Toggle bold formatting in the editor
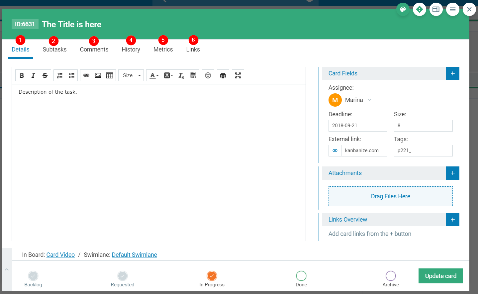 [22, 75]
